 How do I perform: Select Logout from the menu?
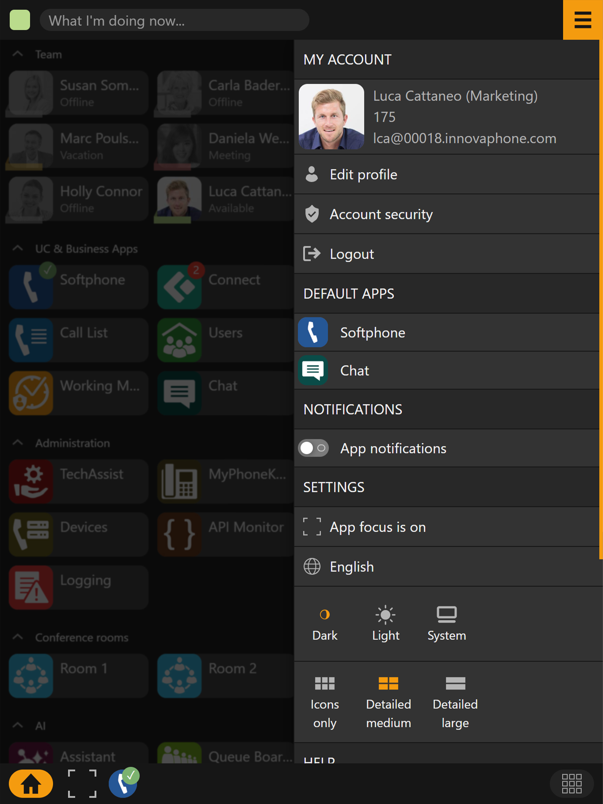[x=447, y=254]
